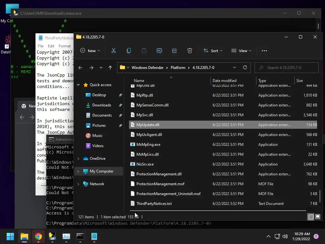Screen dimensions: 325x244
Task: Select ThirdPartyNotices.txt file
Action: (x=223, y=204)
